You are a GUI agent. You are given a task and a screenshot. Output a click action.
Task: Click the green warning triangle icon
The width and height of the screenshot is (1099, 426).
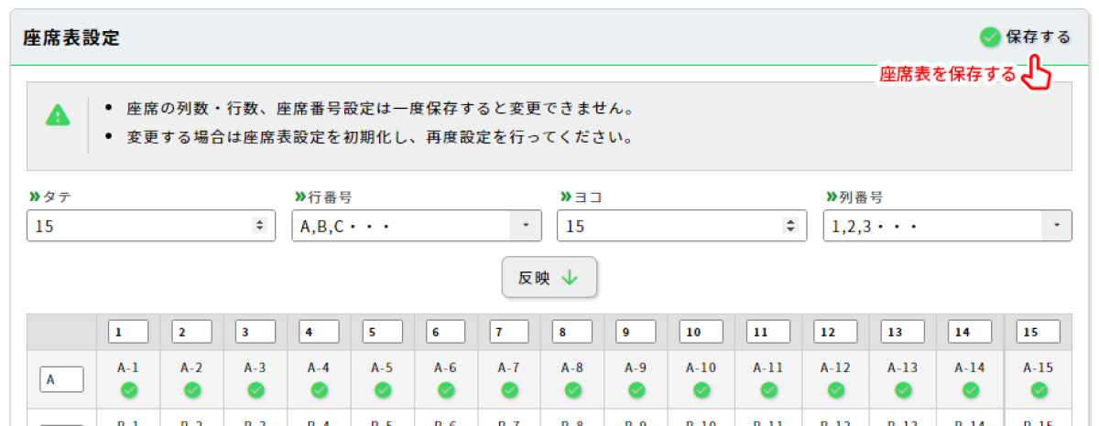tap(58, 115)
